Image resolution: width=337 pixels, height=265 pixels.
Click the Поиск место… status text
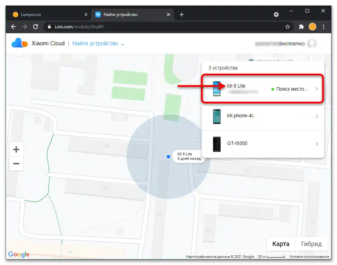pyautogui.click(x=292, y=89)
